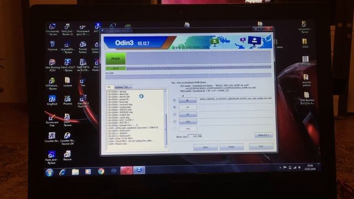The width and height of the screenshot is (354, 199).
Task: Open the Format Factory desktop icon
Action: coord(83,47)
